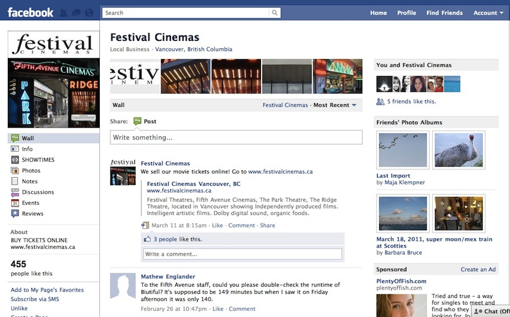Open the flying birds album thumbnail
This screenshot has height=317, width=510.
pyautogui.click(x=402, y=150)
